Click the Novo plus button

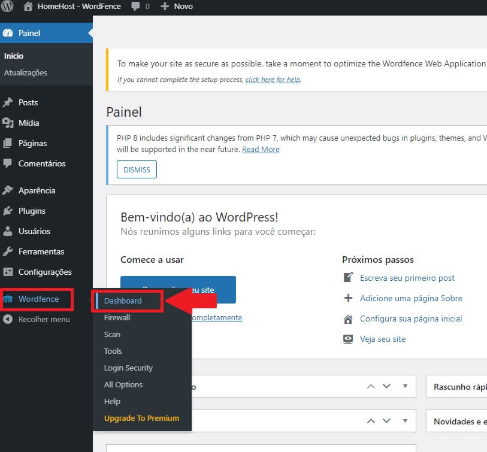pyautogui.click(x=177, y=6)
